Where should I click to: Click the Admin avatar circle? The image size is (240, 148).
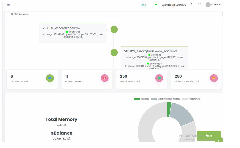(x=208, y=5)
